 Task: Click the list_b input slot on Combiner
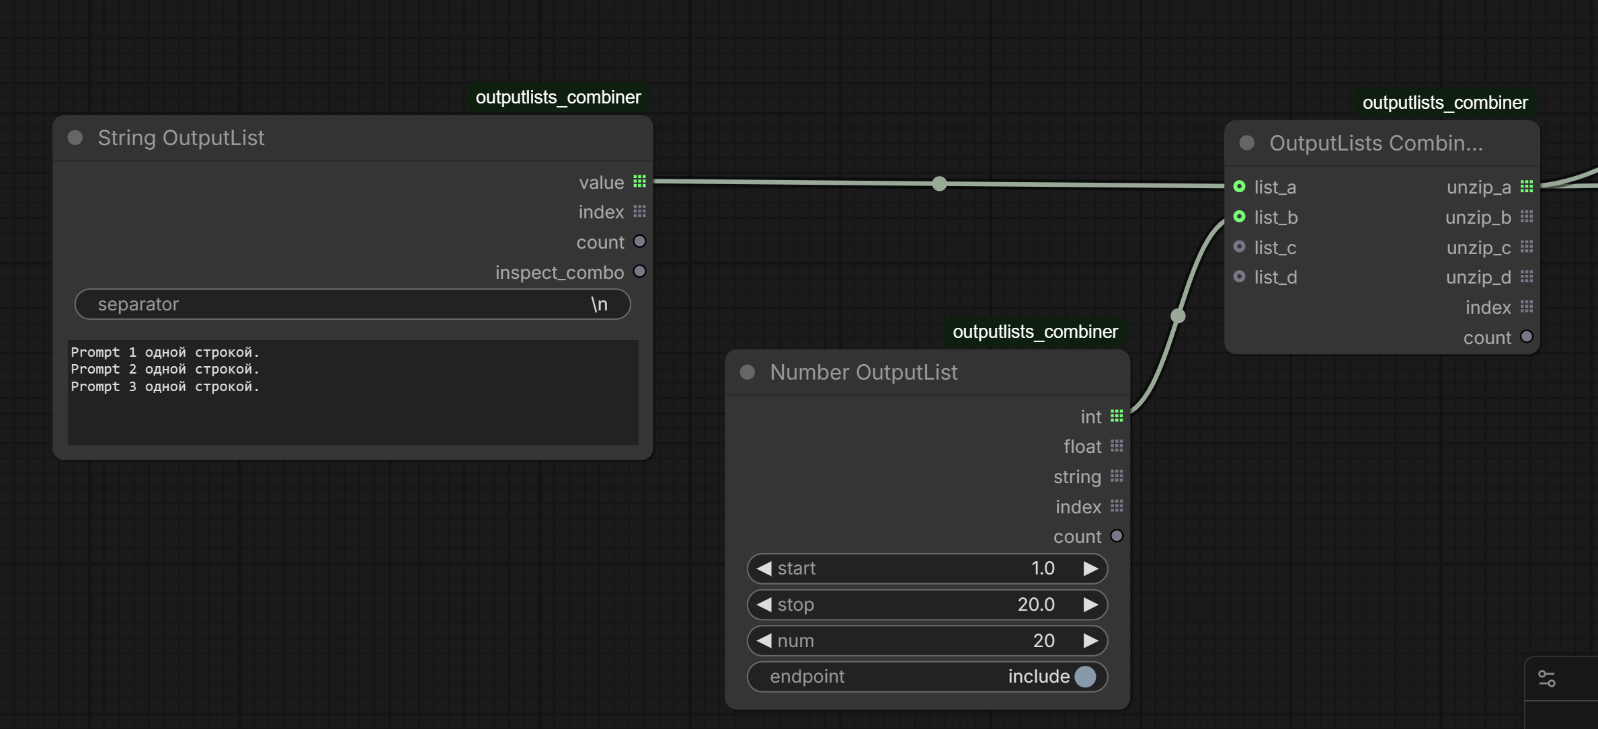pos(1240,216)
